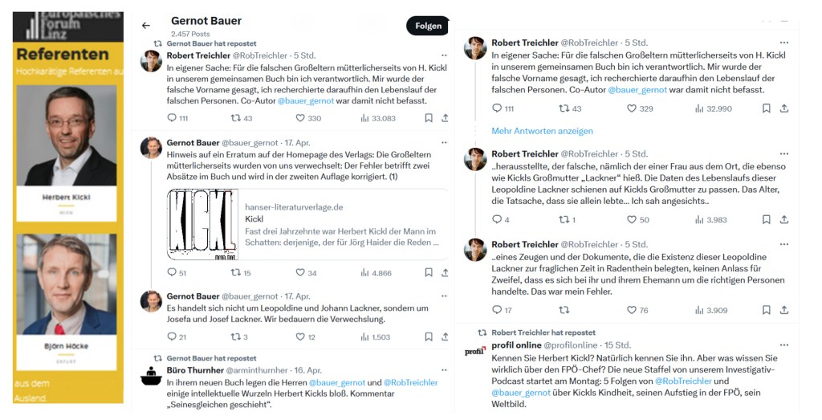This screenshot has width=822, height=420.
Task: Like the Erratum tweet with 34 likes
Action: click(x=301, y=273)
